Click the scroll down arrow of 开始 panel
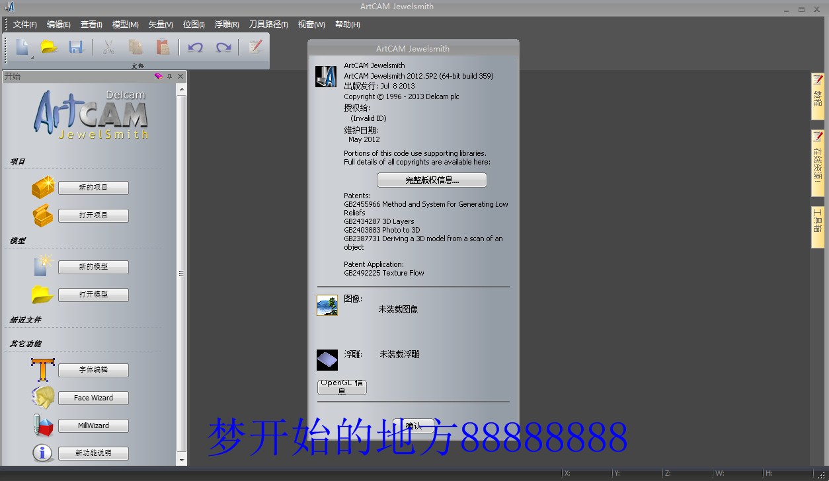Viewport: 829px width, 481px height. click(x=182, y=460)
